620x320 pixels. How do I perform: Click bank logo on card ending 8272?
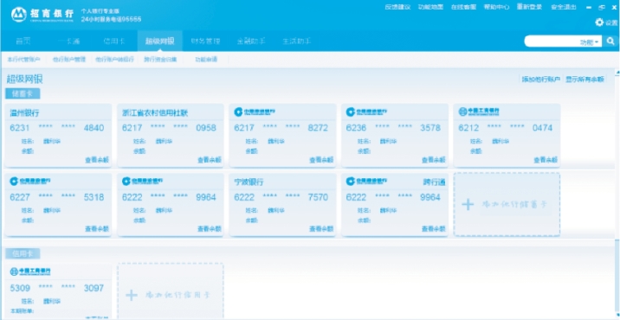coord(255,112)
